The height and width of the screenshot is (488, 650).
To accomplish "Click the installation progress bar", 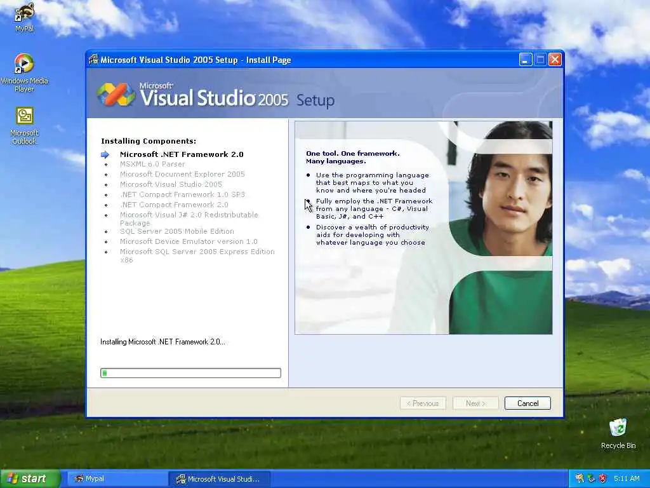I will pos(190,372).
